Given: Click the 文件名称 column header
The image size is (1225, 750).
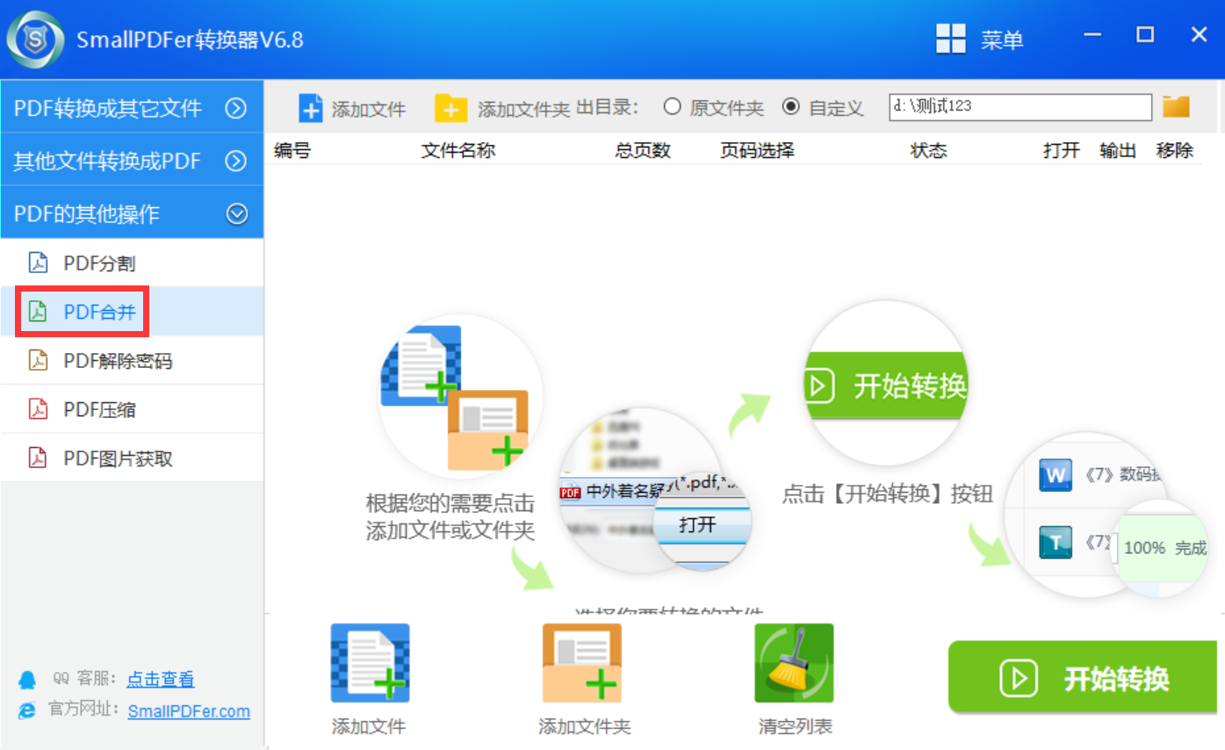Looking at the screenshot, I should click(458, 150).
